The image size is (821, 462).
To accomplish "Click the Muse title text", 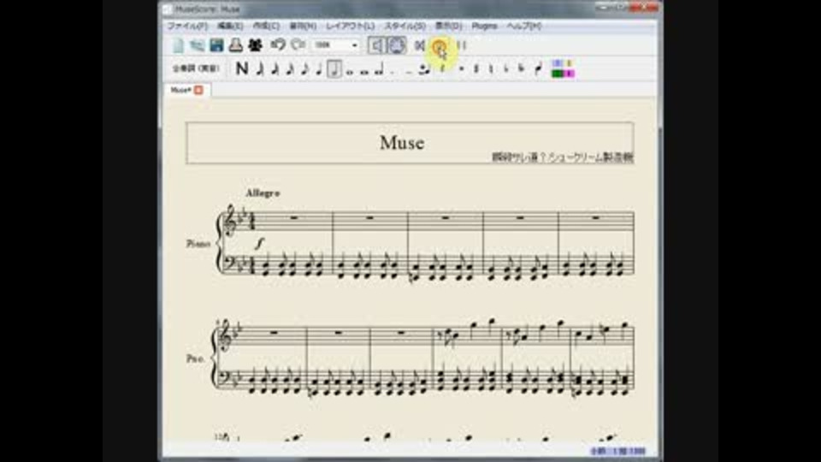I will pos(402,143).
